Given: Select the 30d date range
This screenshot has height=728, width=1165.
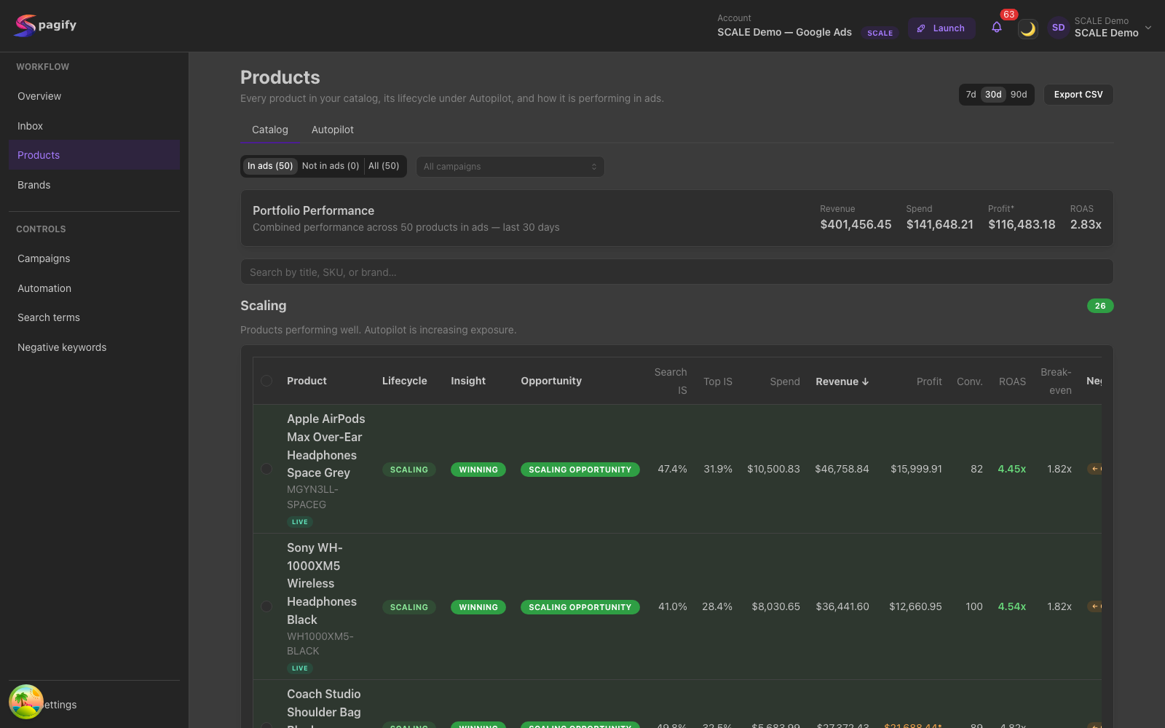Looking at the screenshot, I should (x=993, y=95).
